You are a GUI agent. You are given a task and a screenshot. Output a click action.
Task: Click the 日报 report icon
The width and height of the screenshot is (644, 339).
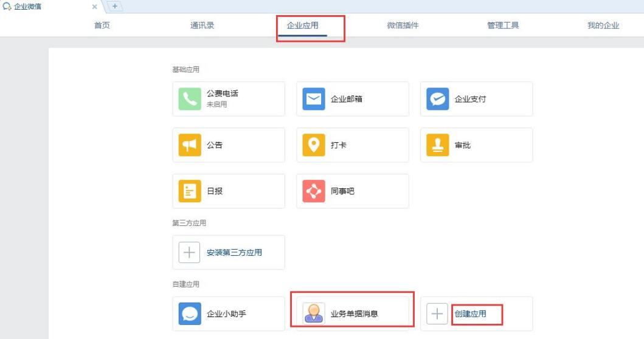190,191
